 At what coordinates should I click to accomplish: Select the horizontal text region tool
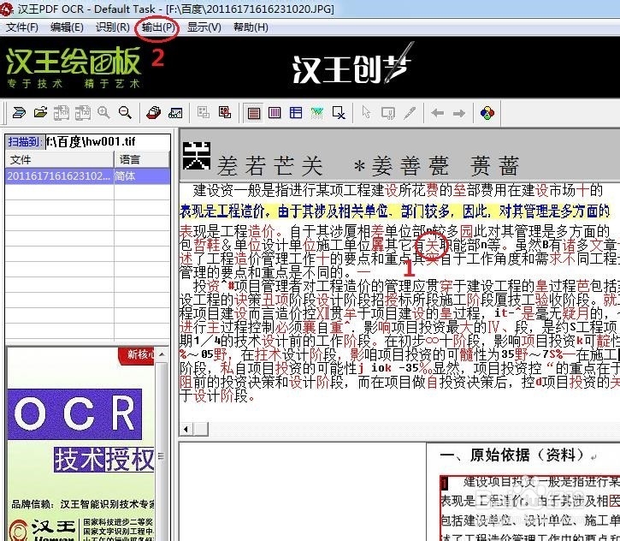pos(253,113)
